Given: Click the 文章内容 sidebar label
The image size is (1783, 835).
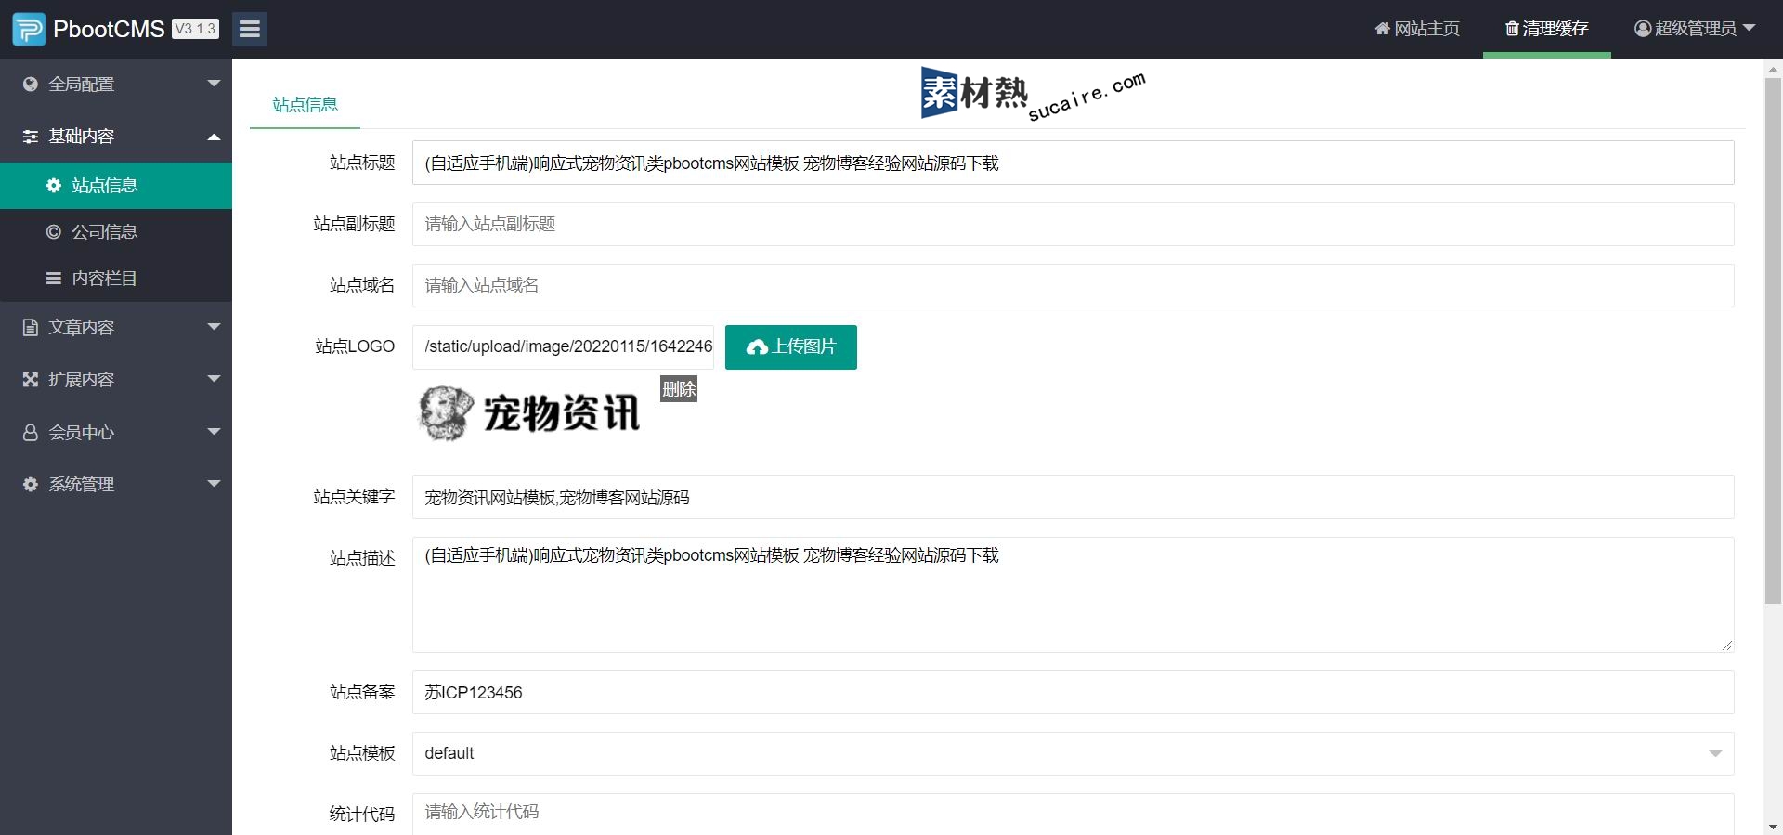Looking at the screenshot, I should coord(82,328).
